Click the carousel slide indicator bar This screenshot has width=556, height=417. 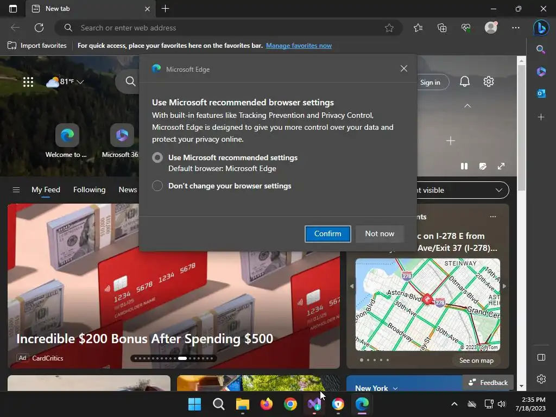tap(174, 358)
